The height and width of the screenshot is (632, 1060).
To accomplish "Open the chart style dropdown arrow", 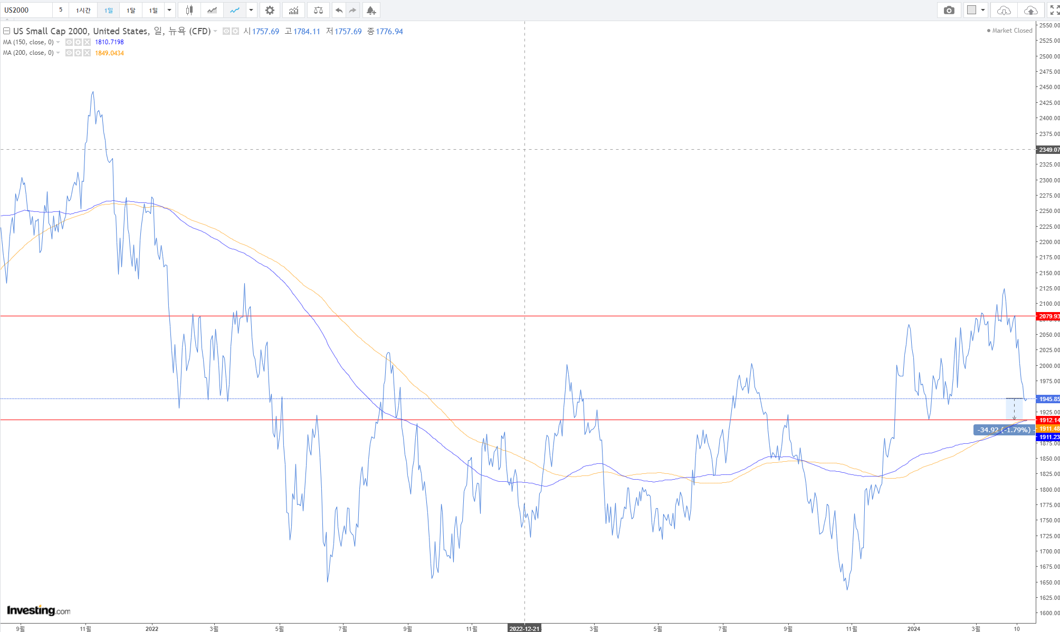I will (251, 10).
